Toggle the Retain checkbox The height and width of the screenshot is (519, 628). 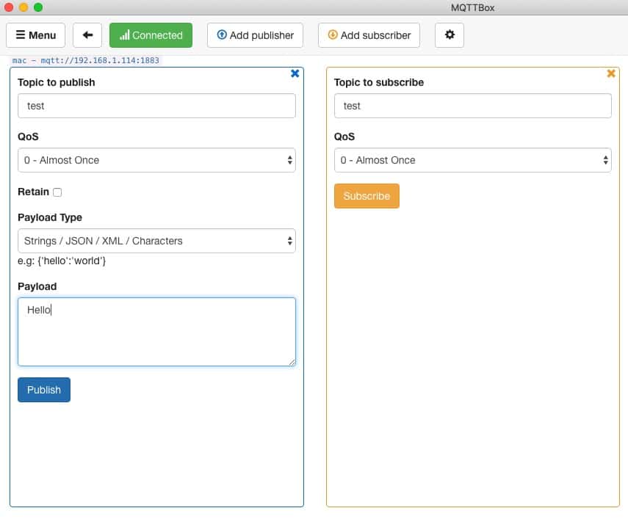coord(58,192)
